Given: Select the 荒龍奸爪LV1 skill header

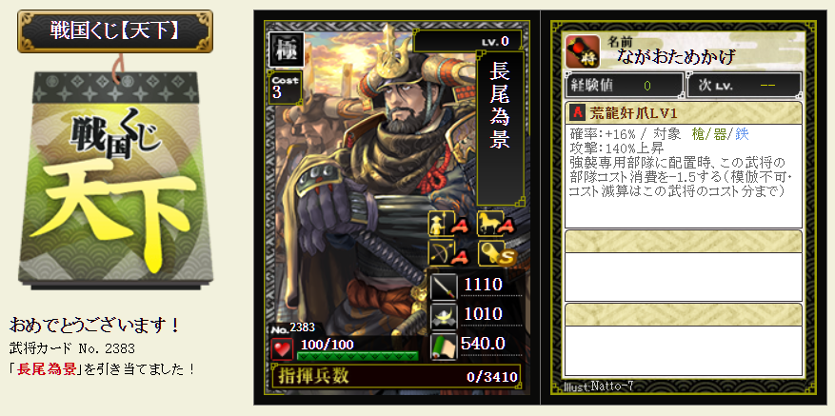Looking at the screenshot, I should coord(684,113).
